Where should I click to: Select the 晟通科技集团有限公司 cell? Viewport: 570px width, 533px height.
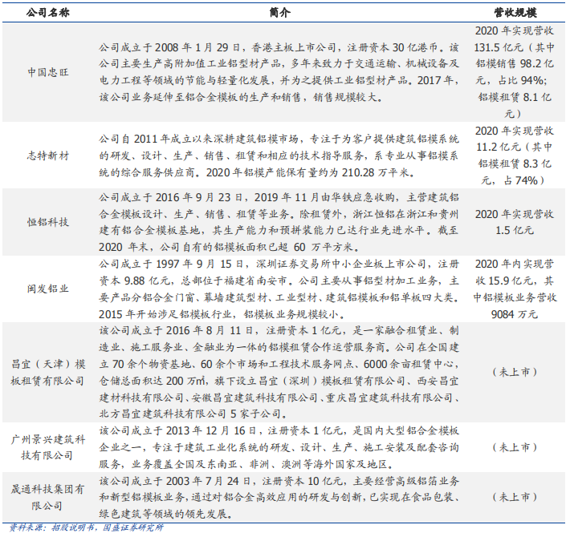point(47,497)
